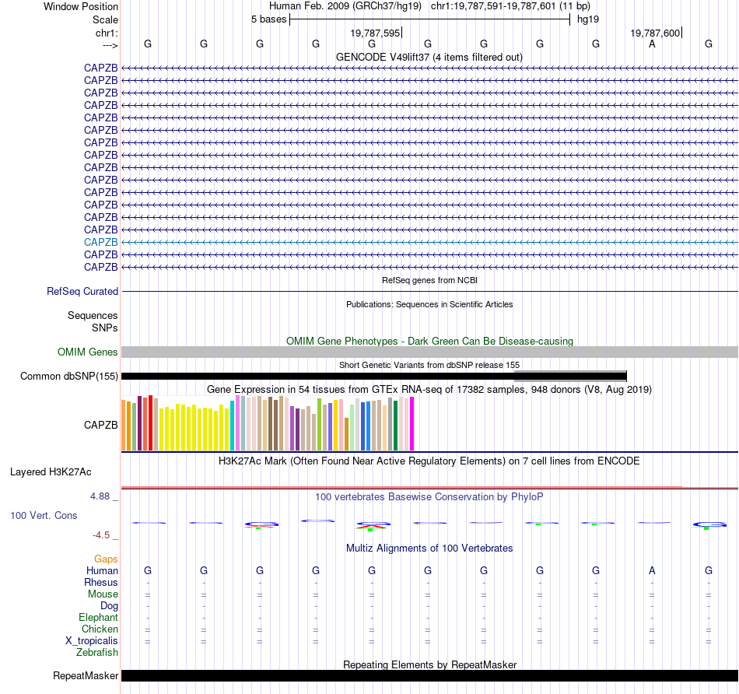739x694 pixels.
Task: Click the '--->' sequence direction arrow
Action: coord(110,45)
